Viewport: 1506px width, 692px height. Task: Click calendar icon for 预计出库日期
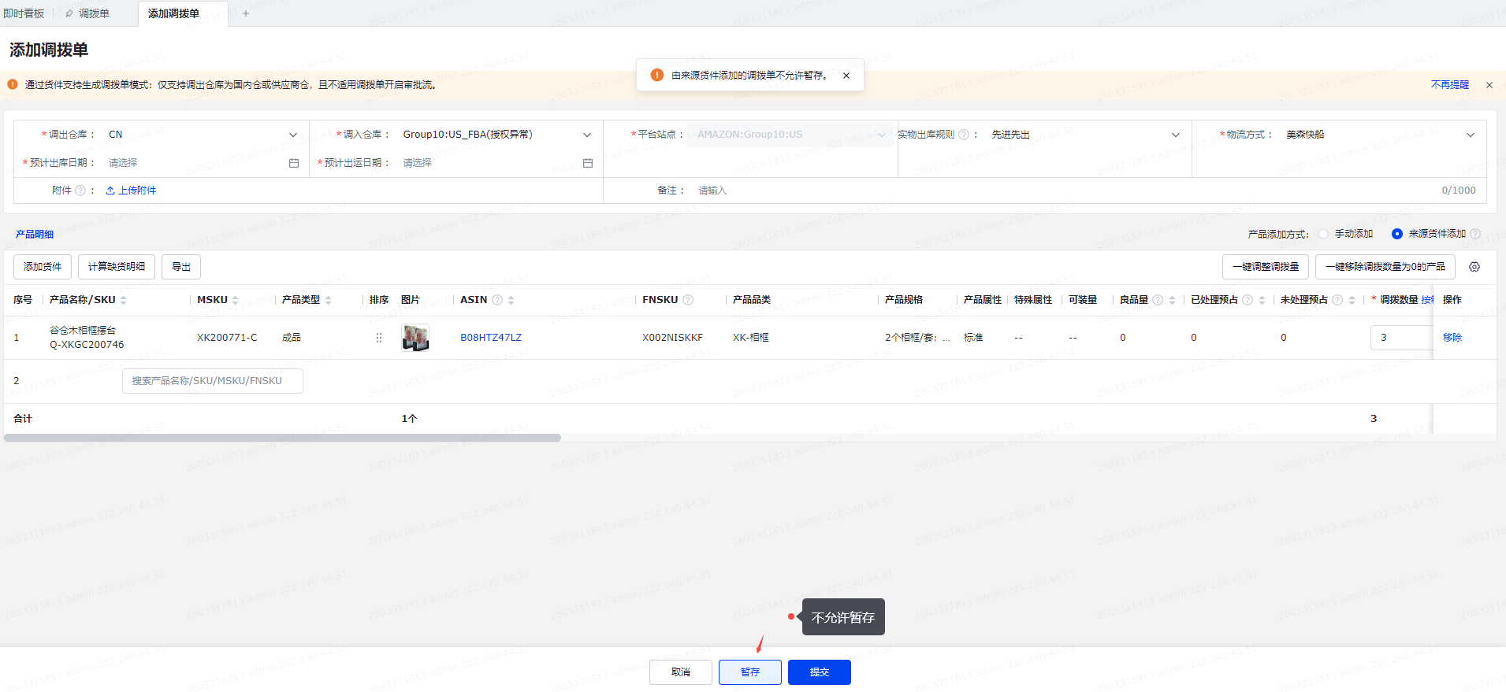[294, 163]
